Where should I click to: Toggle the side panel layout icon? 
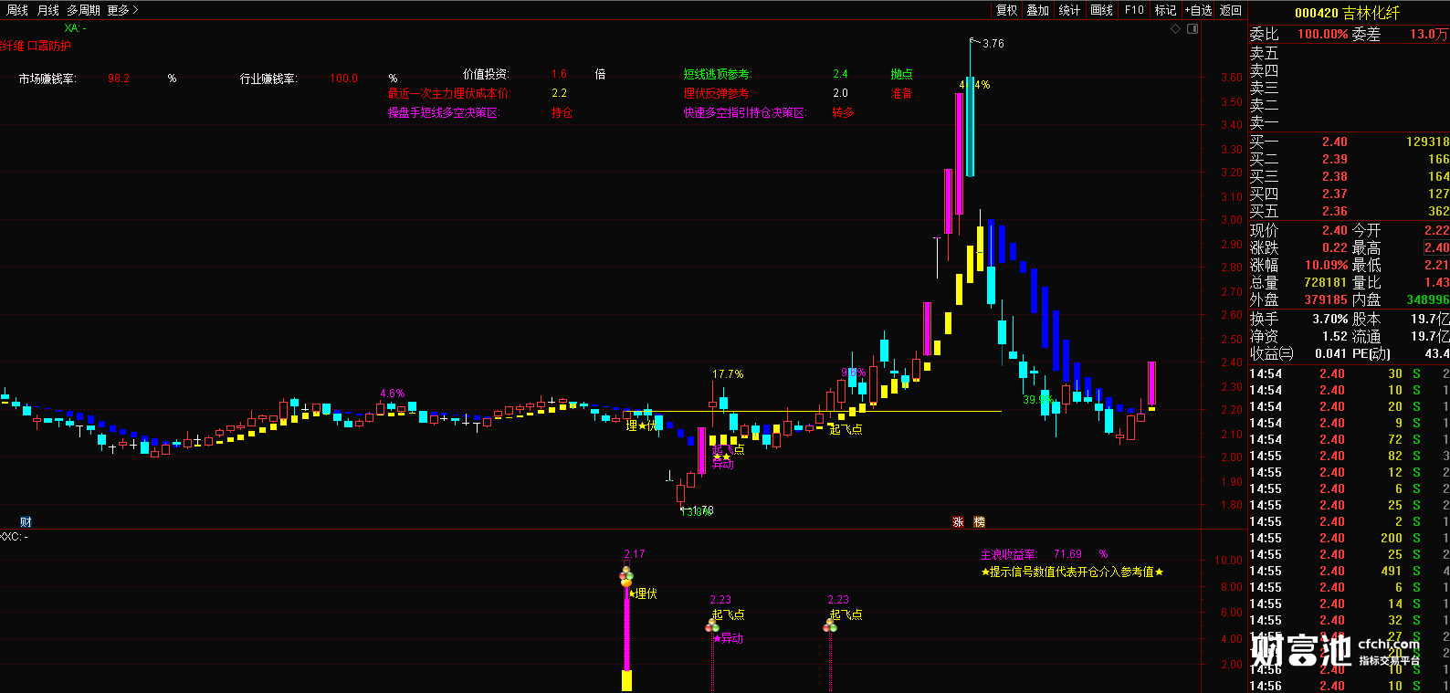pyautogui.click(x=1192, y=29)
